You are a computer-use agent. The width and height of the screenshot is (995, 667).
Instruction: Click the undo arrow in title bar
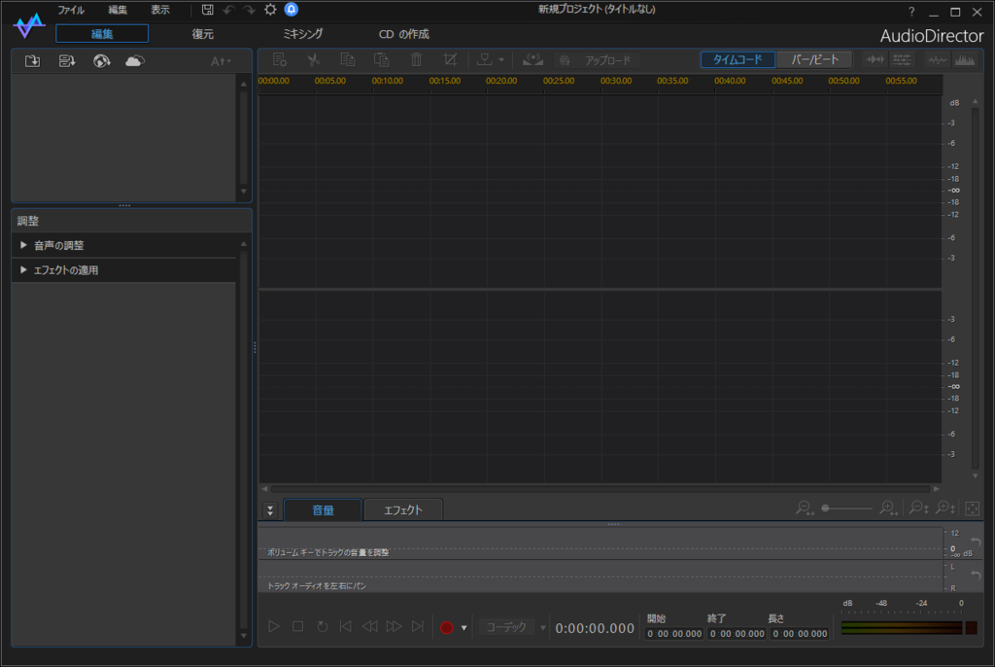click(228, 10)
